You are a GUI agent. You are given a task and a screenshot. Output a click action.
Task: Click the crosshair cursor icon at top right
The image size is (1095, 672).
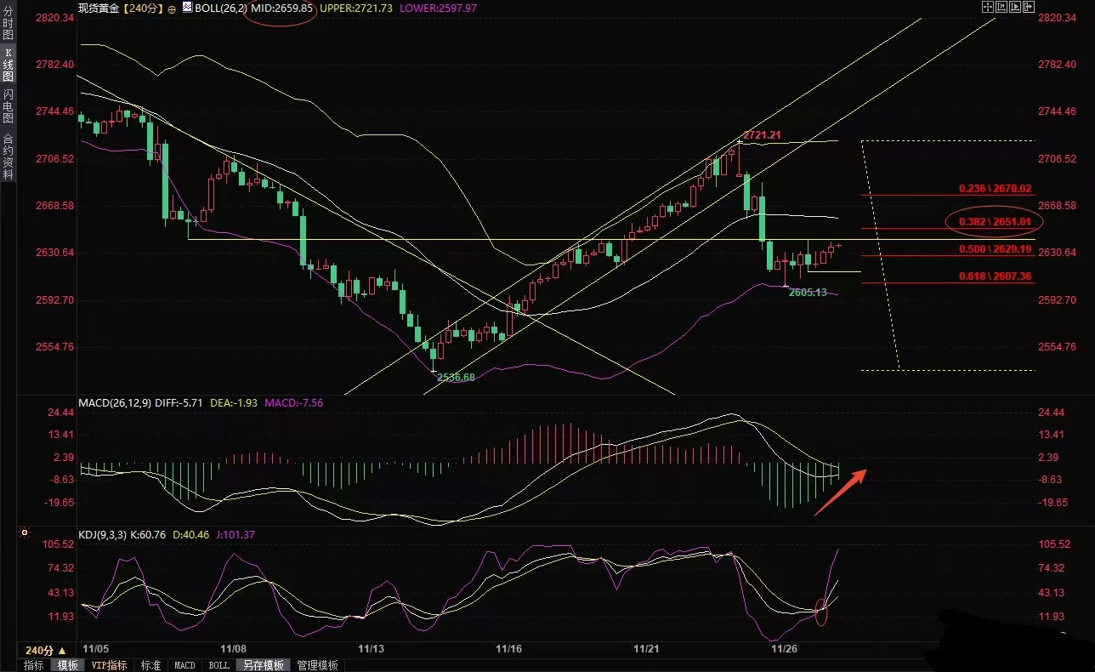988,7
